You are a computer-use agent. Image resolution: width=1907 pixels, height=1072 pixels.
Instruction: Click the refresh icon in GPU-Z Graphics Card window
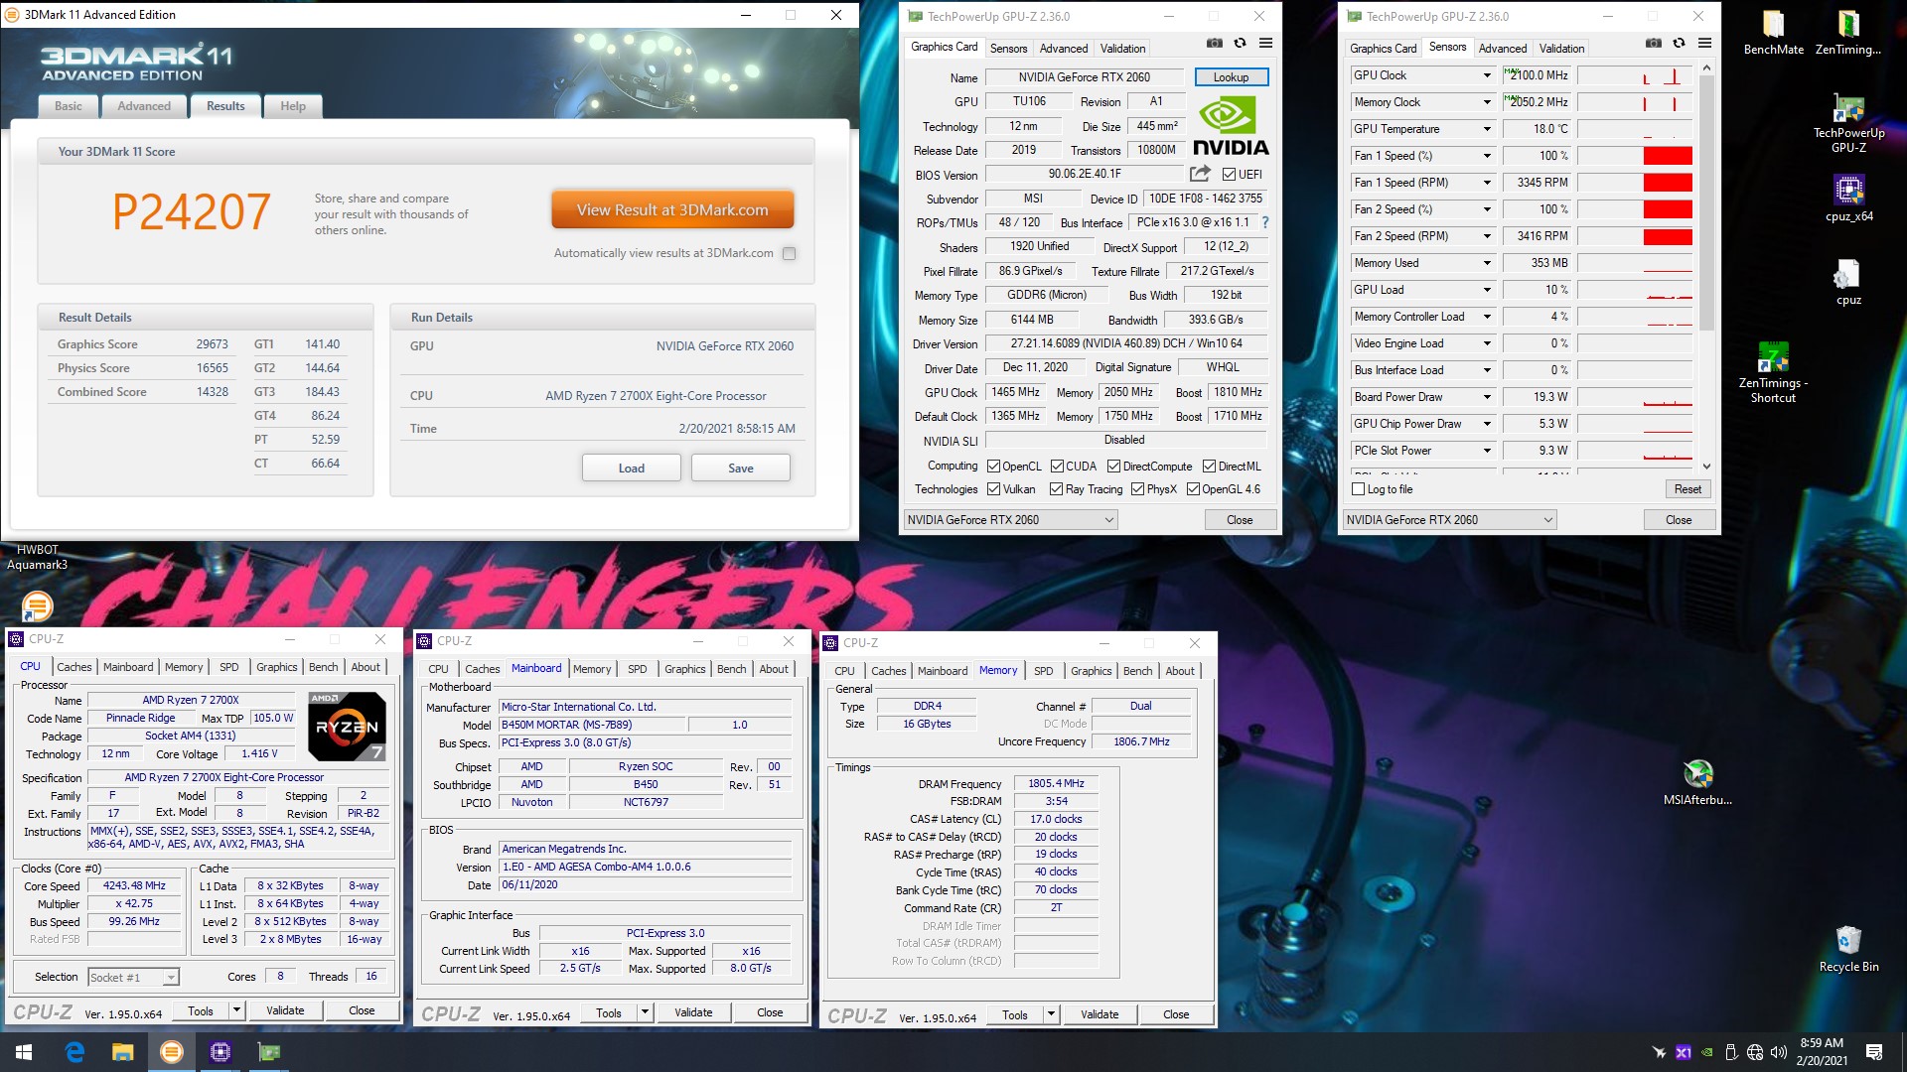(1240, 44)
